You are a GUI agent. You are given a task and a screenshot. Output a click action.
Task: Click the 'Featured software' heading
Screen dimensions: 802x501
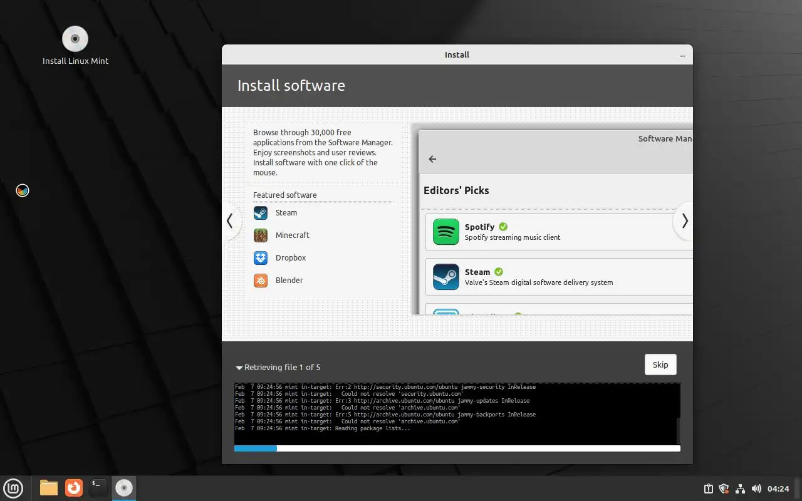285,195
